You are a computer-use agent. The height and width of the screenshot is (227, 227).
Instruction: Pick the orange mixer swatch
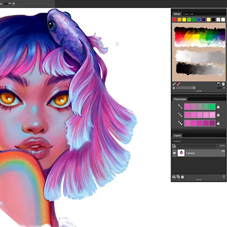click(179, 20)
